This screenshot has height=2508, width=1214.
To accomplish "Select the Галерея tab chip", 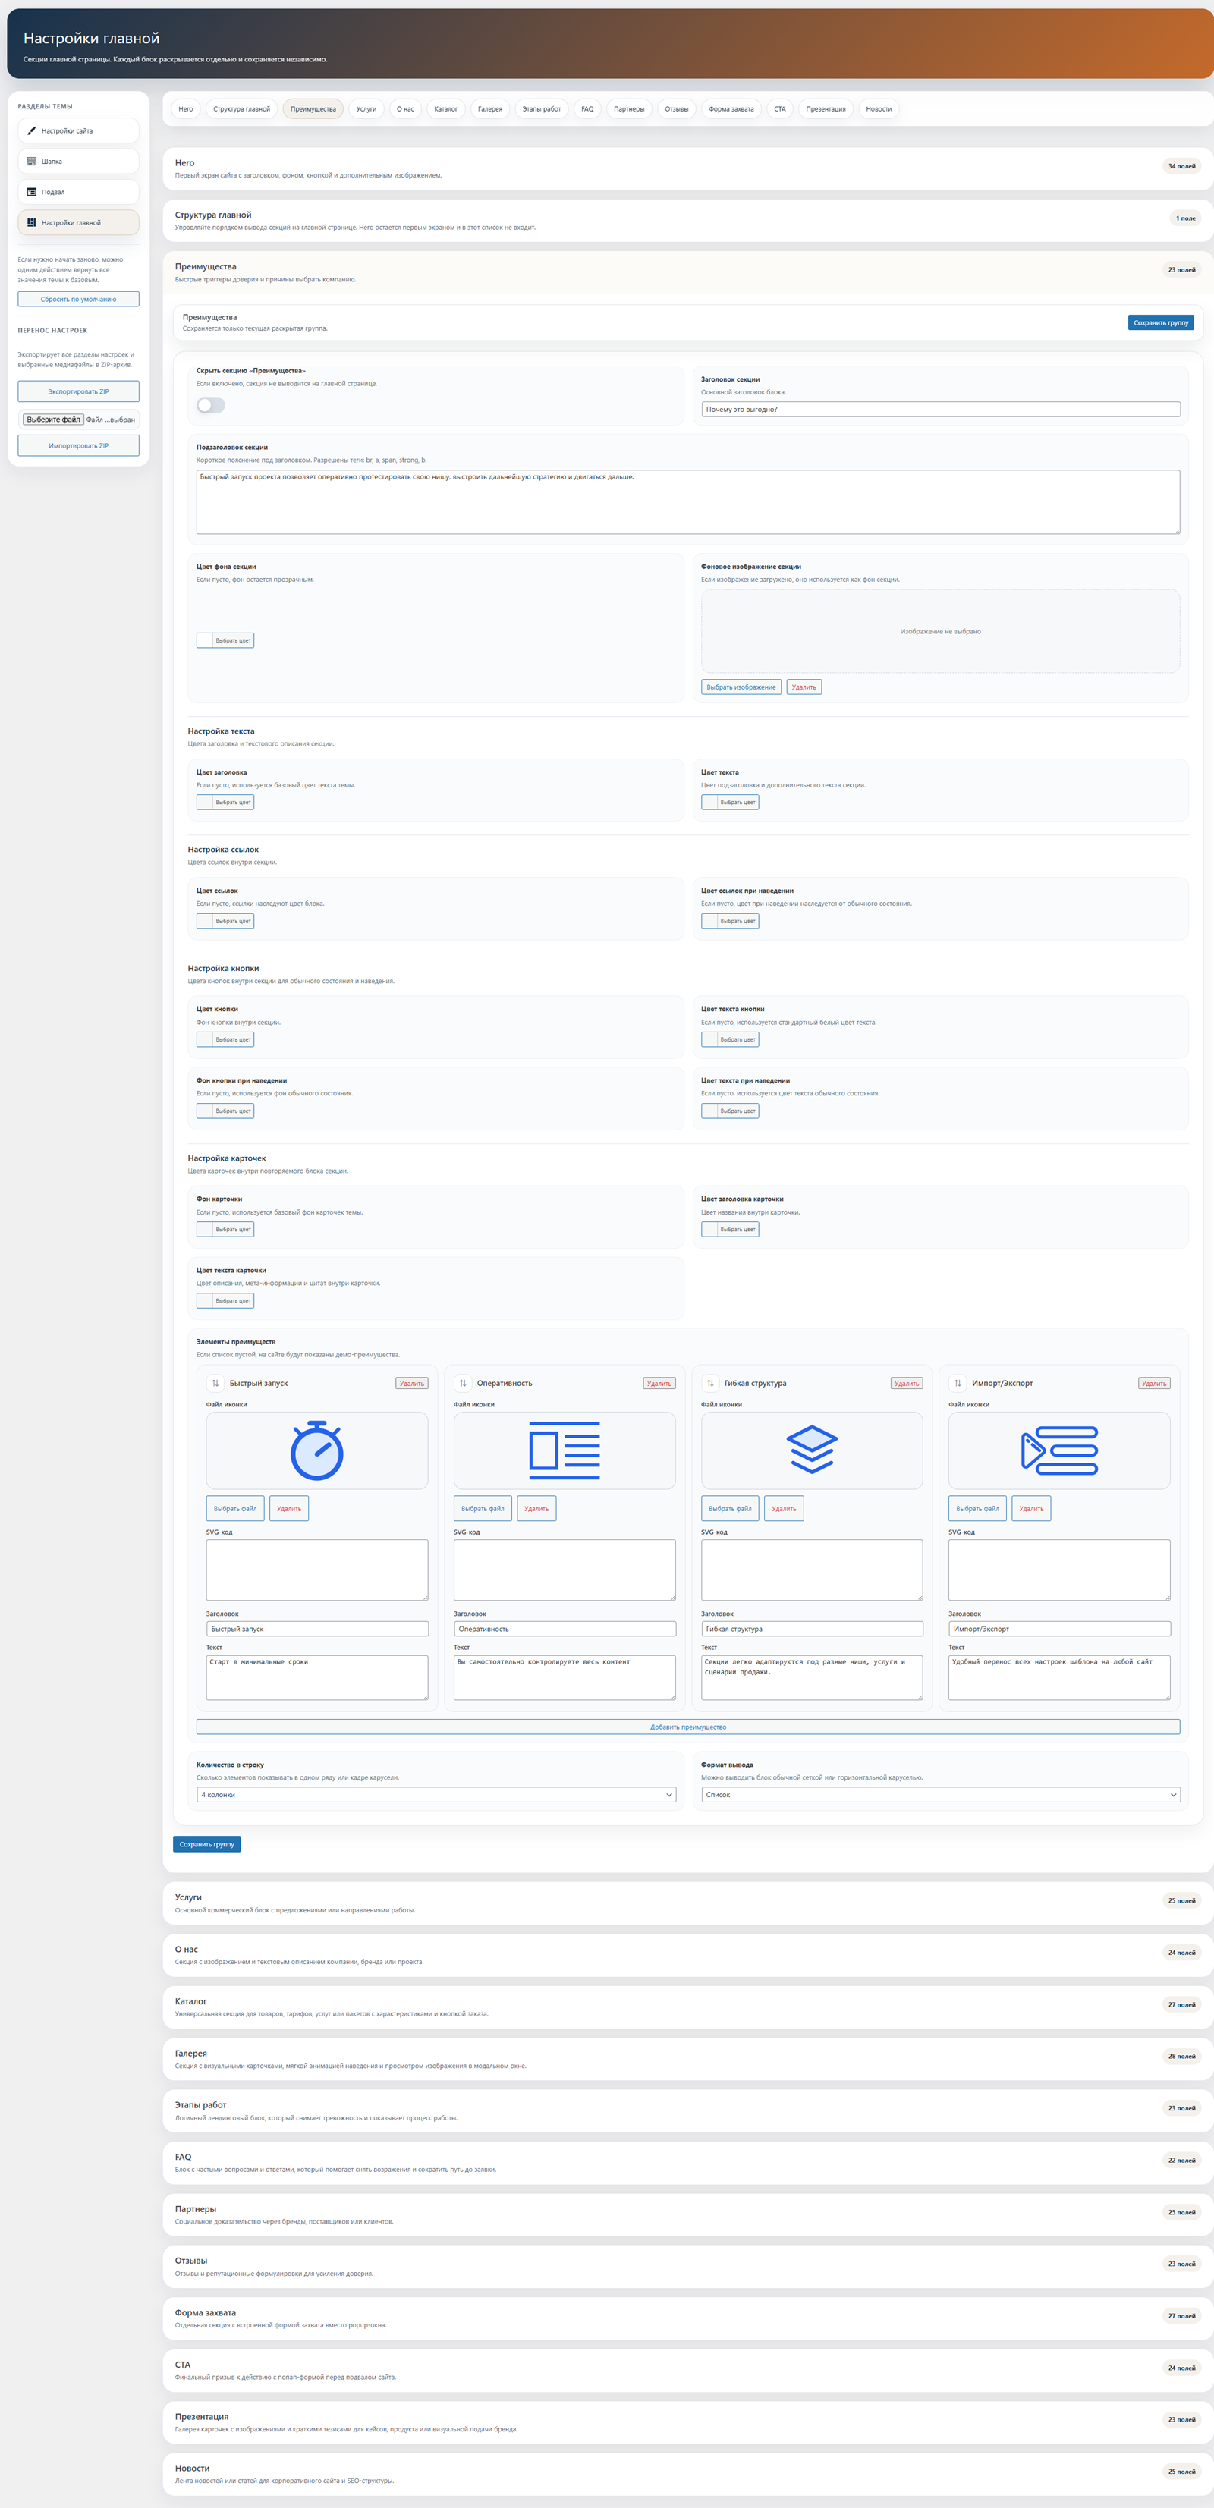I will point(489,109).
